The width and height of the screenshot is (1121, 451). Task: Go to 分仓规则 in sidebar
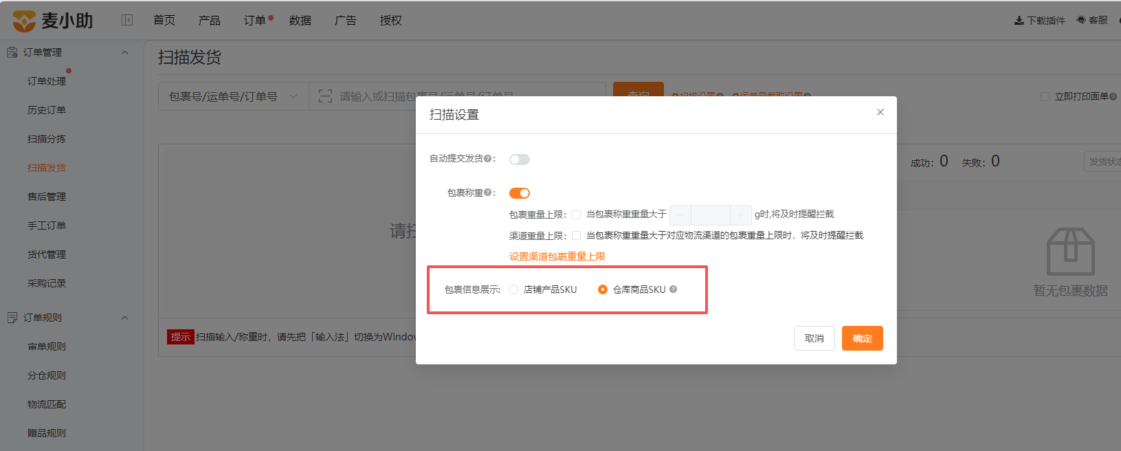pos(47,375)
